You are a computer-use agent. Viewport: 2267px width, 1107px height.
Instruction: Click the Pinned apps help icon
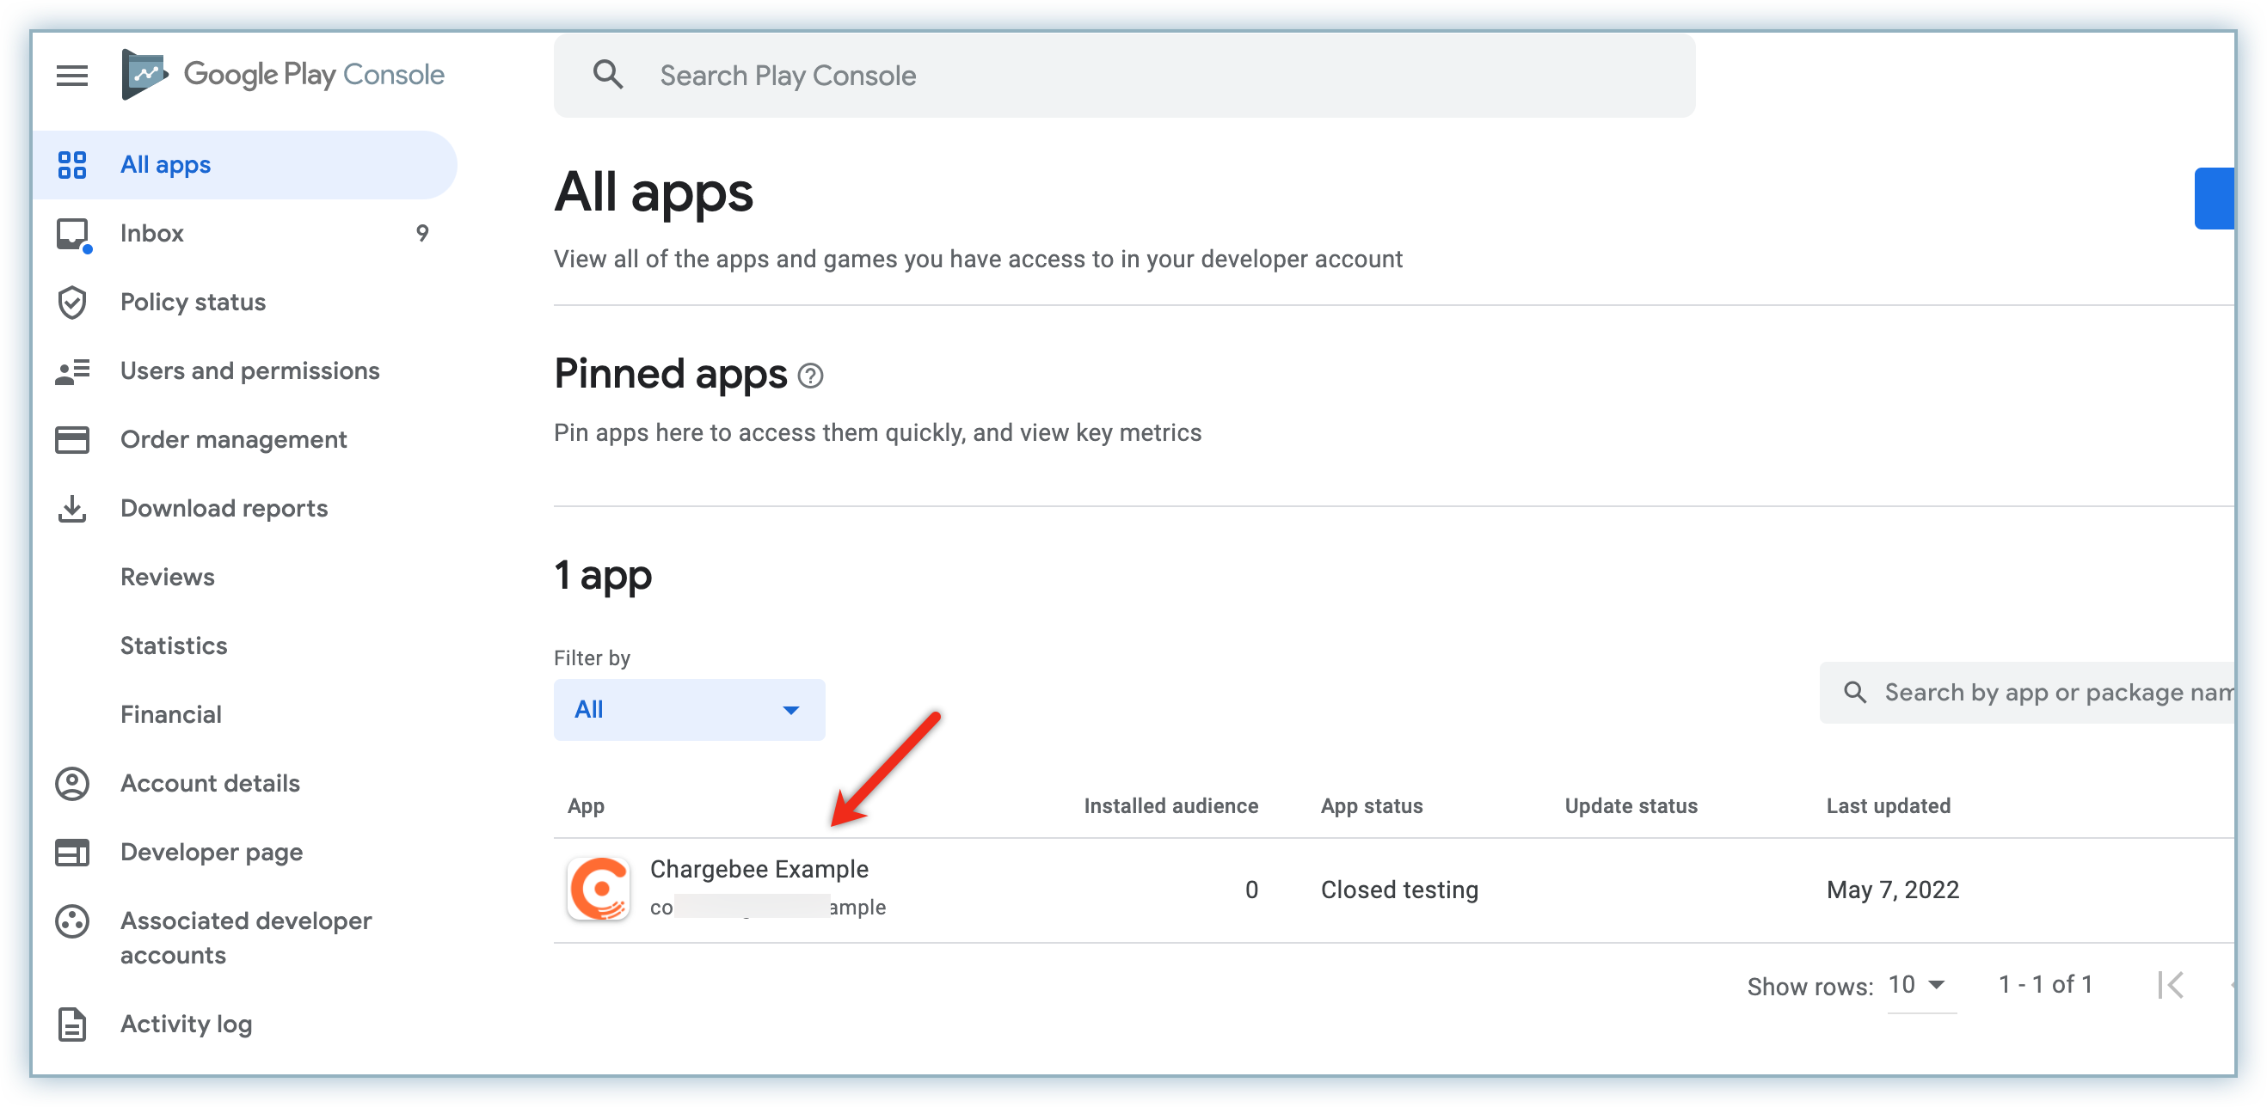click(809, 376)
